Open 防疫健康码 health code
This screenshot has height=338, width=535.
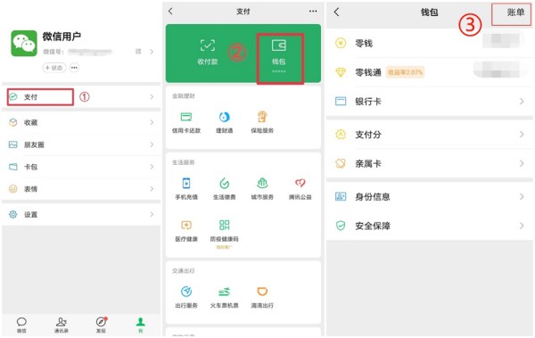(224, 231)
